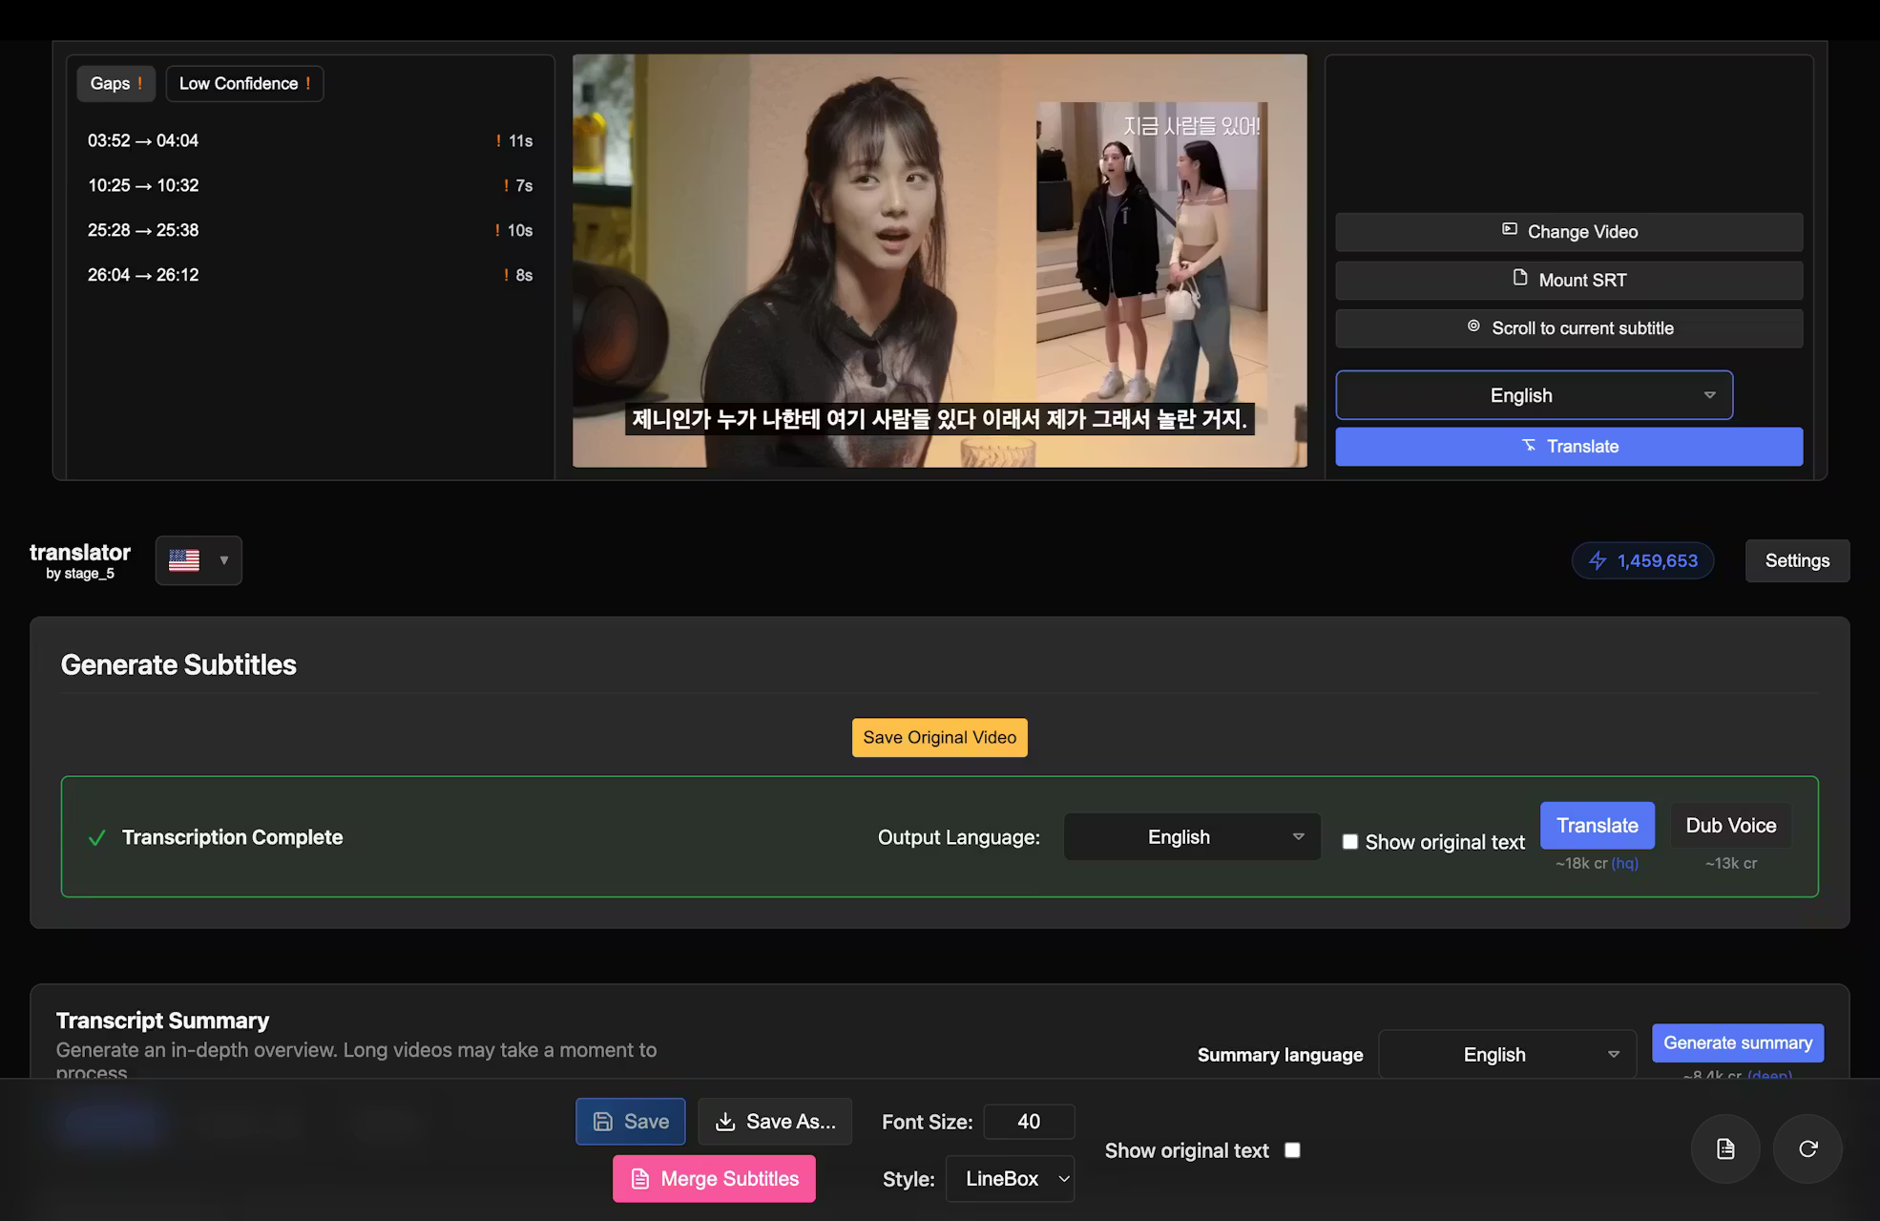Click the Generate summary button
Viewport: 1880px width, 1221px height.
pos(1737,1042)
